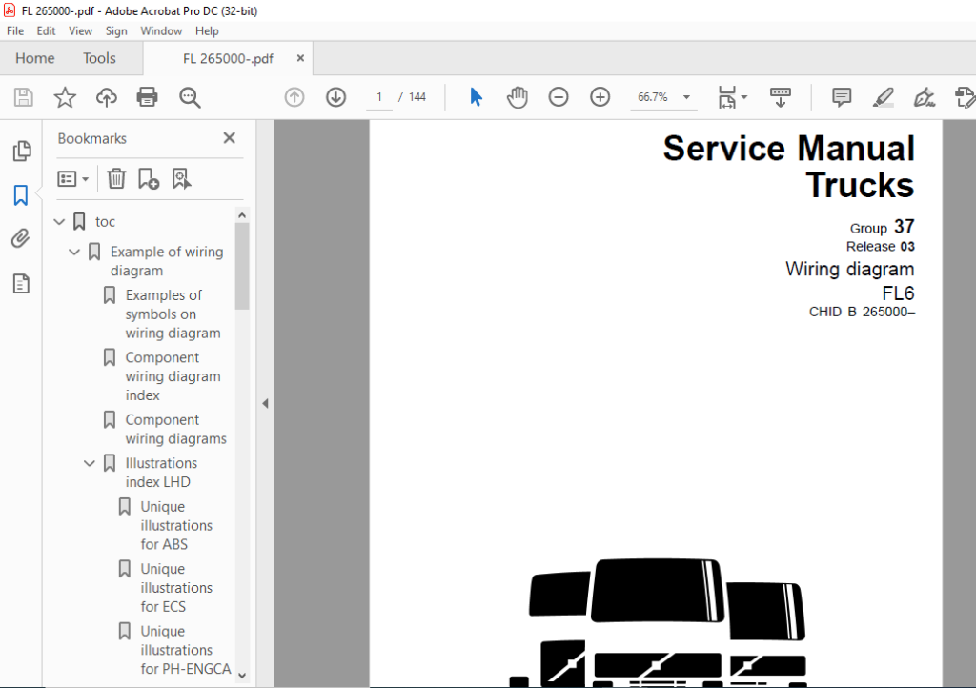976x688 pixels.
Task: Open Unique illustrations for ABS bookmark
Action: tap(176, 526)
